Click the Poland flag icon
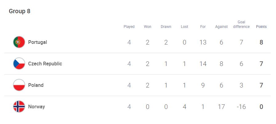This screenshot has width=276, height=124. pyautogui.click(x=19, y=85)
